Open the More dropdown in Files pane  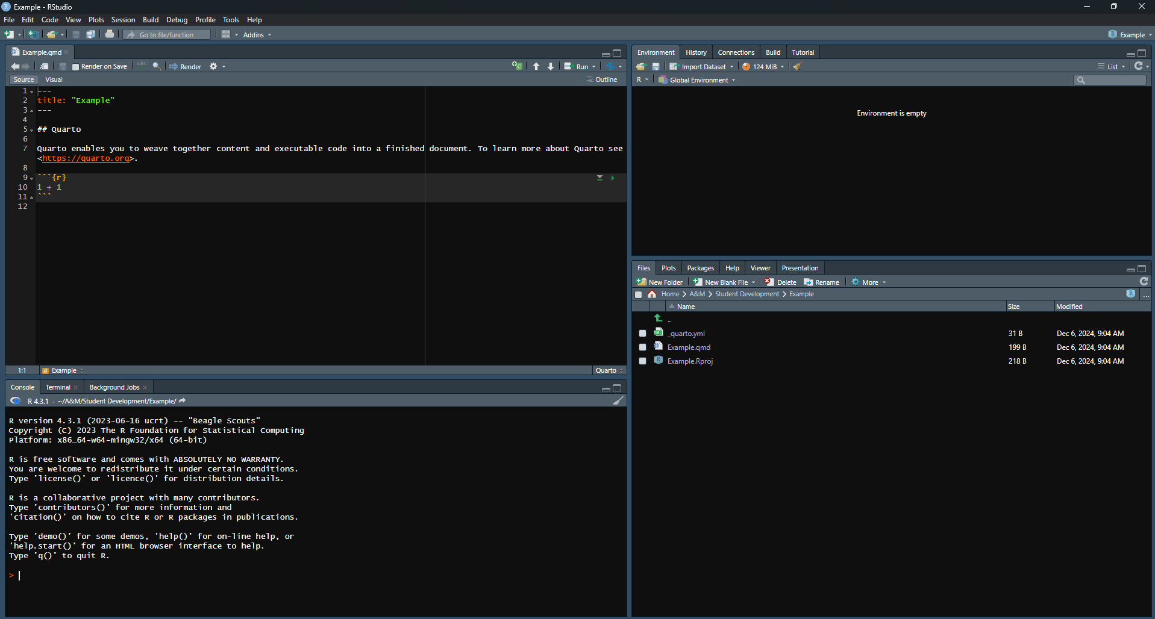pos(869,282)
